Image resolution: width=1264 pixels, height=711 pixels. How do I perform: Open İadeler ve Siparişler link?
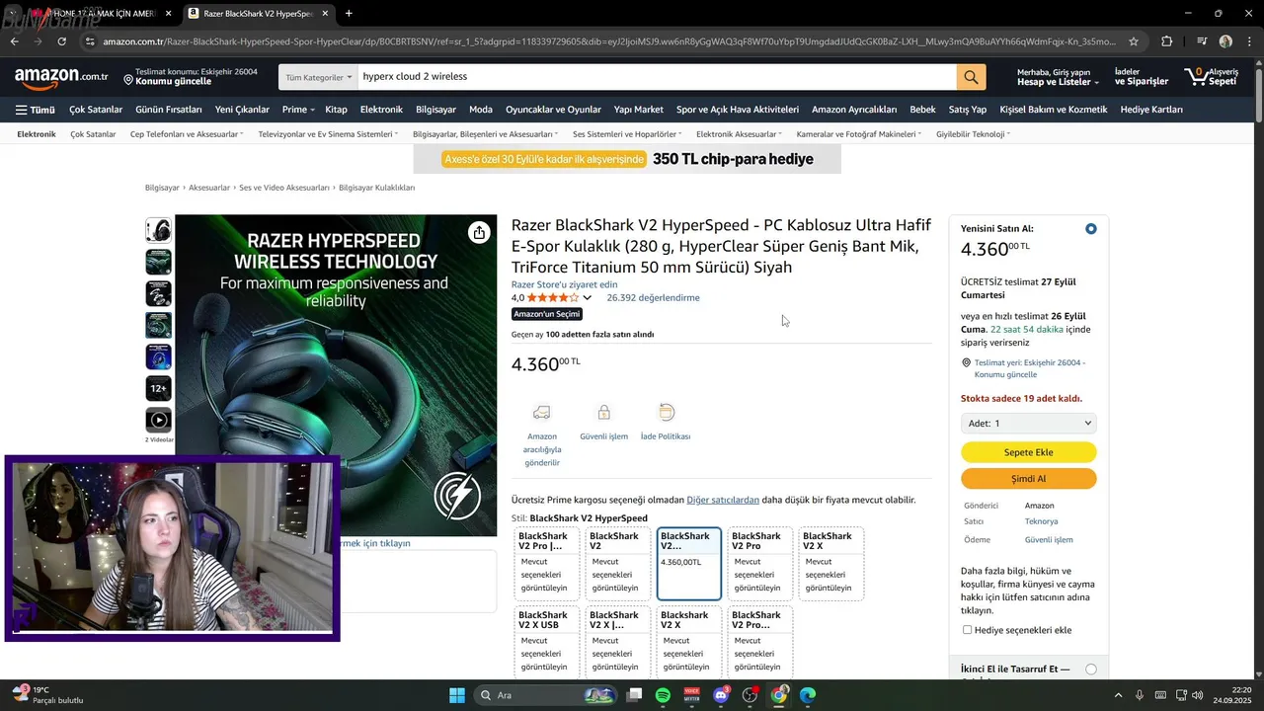(1141, 77)
